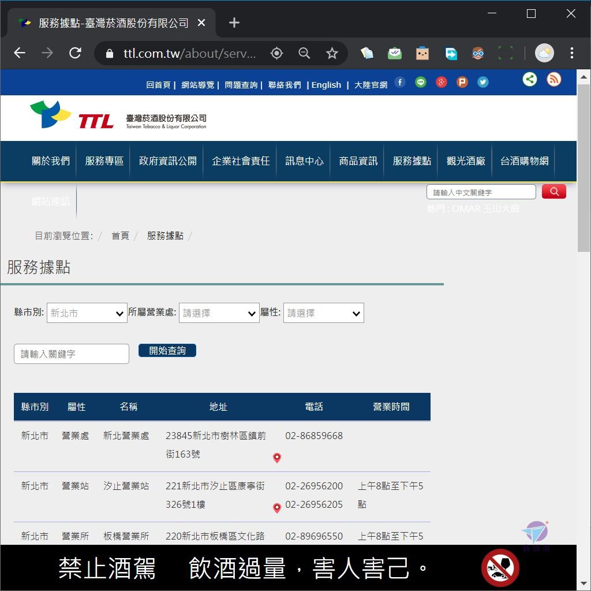Viewport: 591px width, 591px height.
Task: Open the 商品資訊 menu
Action: (x=358, y=161)
